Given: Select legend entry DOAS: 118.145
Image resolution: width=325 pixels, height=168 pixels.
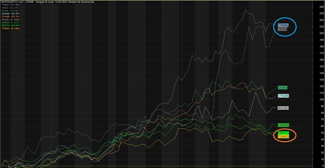Looking at the screenshot, I should coord(10,11).
